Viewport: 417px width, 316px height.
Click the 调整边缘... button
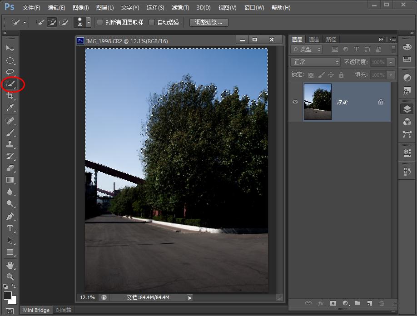(208, 22)
